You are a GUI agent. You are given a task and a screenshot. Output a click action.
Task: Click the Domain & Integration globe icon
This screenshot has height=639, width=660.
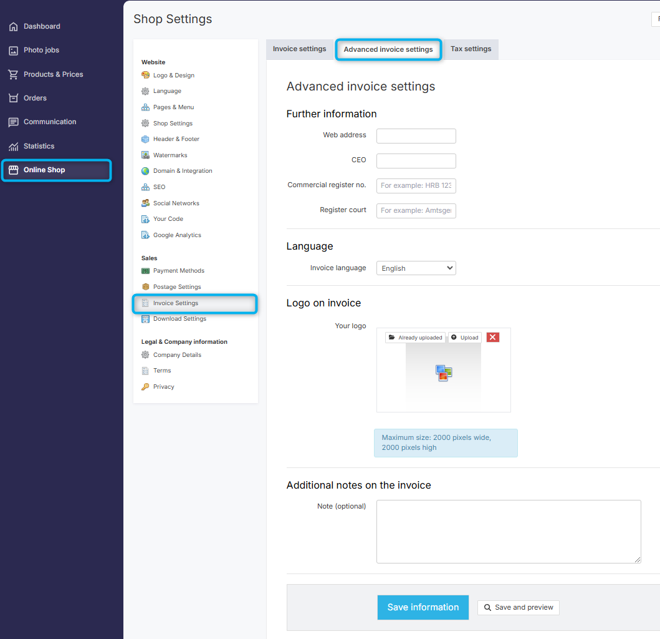(145, 171)
